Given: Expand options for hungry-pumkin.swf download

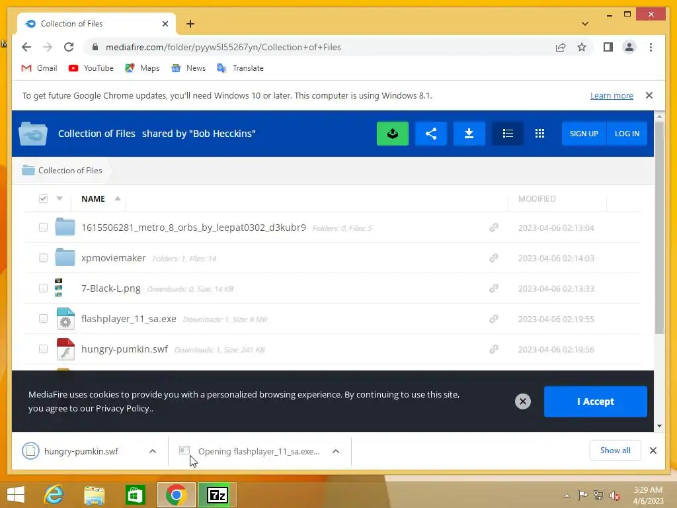Looking at the screenshot, I should pyautogui.click(x=153, y=451).
